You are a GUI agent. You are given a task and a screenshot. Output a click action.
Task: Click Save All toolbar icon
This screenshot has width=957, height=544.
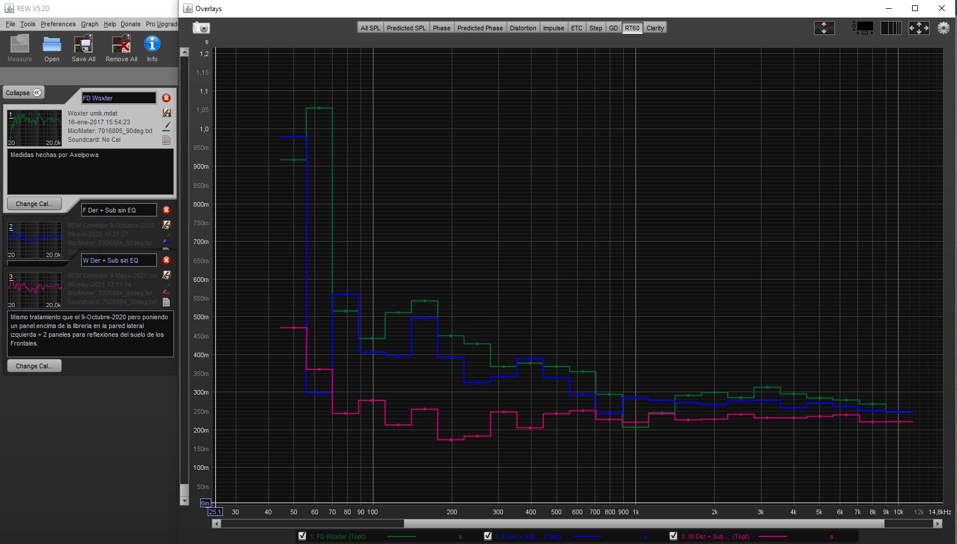[x=83, y=48]
